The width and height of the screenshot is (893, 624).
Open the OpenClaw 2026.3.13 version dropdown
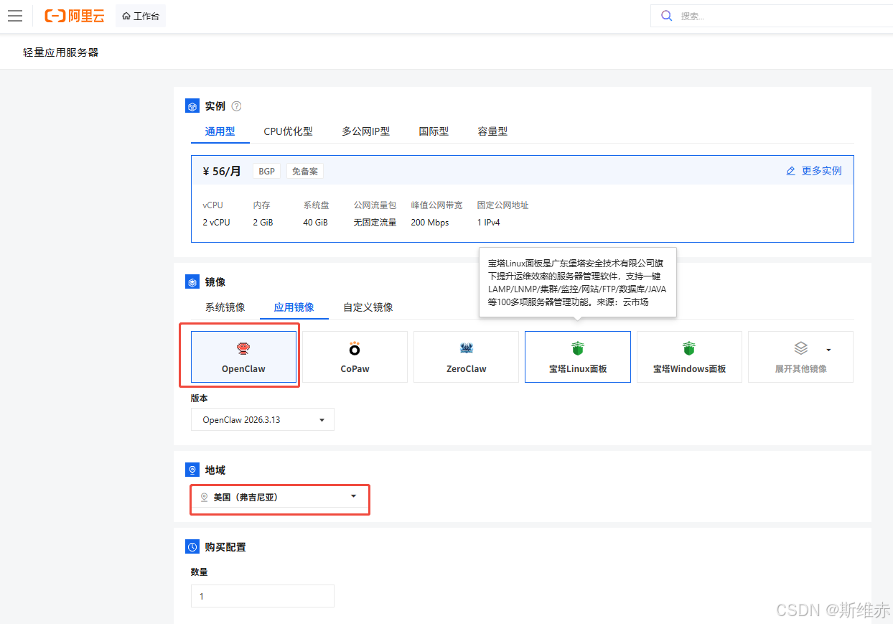point(263,420)
